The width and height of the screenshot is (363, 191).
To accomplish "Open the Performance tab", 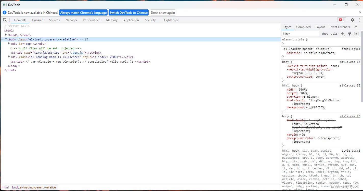I will (x=92, y=20).
